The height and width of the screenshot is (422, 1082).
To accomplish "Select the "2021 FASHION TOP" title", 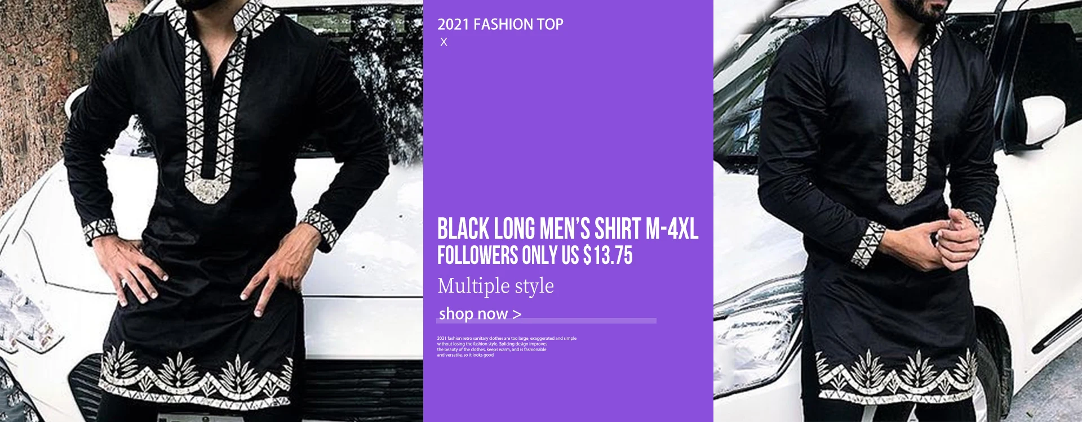I will coord(500,24).
